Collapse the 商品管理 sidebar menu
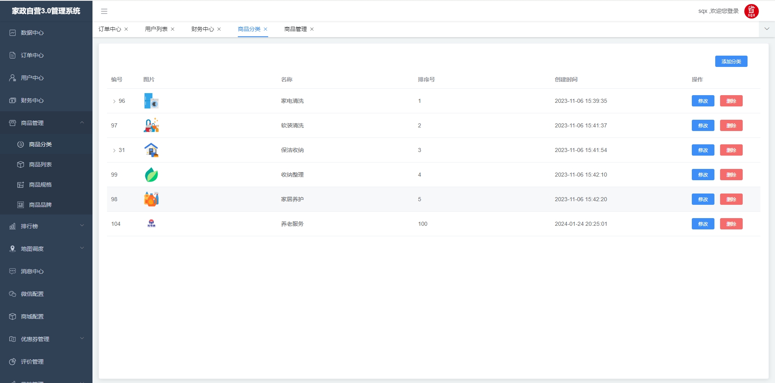Viewport: 775px width, 383px height. (82, 123)
